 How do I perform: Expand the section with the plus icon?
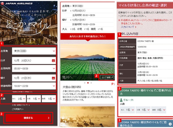(170, 124)
